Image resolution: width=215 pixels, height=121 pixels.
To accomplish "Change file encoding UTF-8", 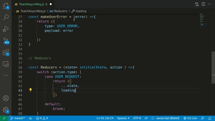I will (137, 118).
